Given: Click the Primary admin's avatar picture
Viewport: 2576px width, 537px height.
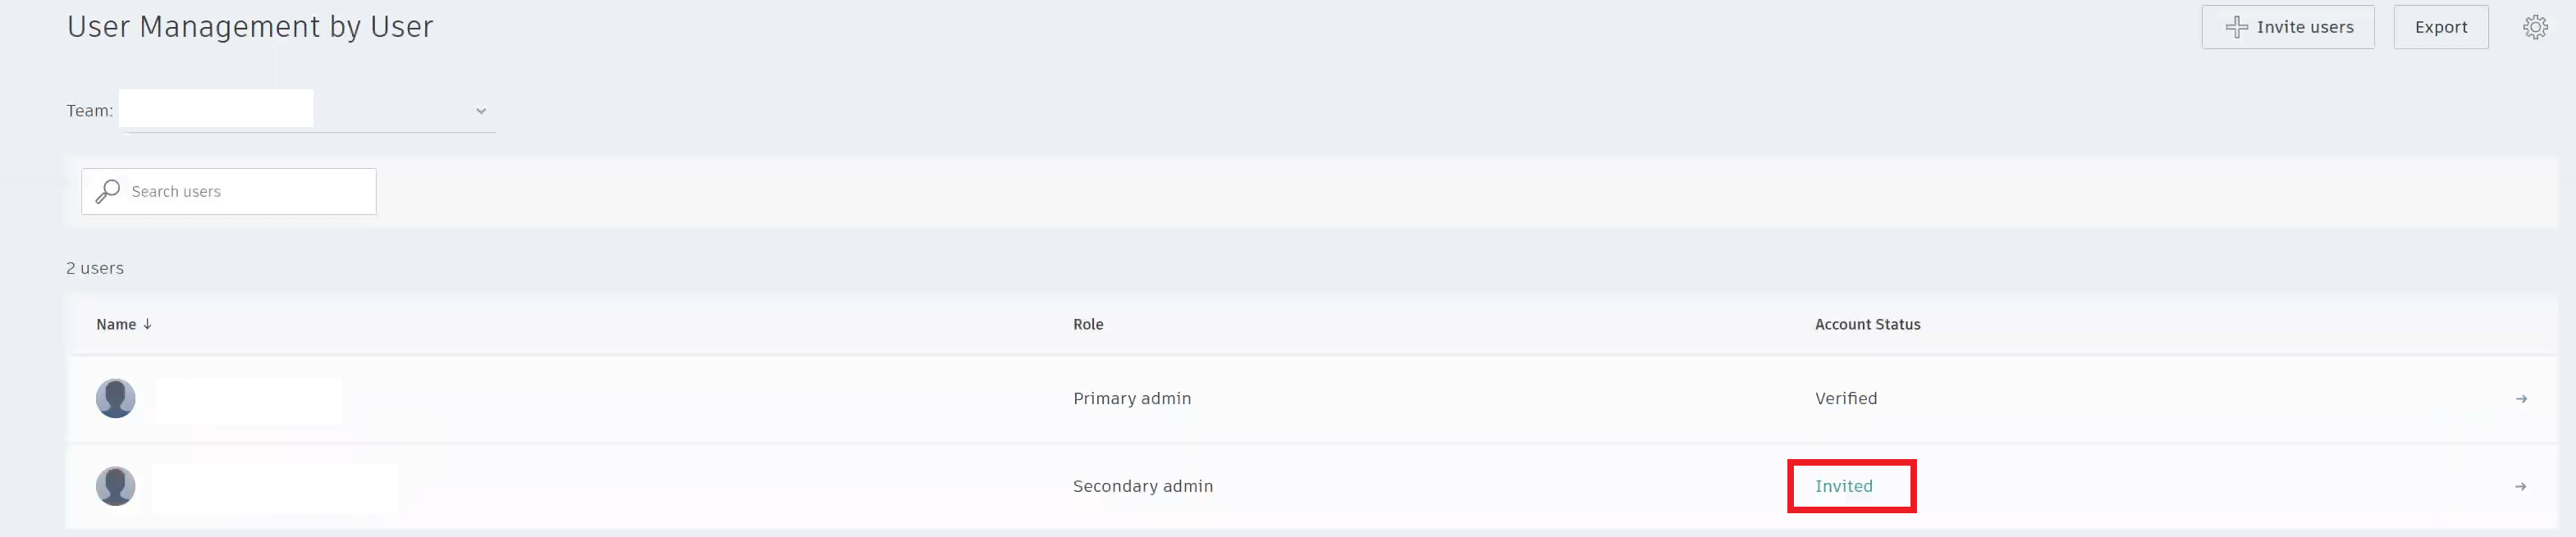Looking at the screenshot, I should point(115,398).
